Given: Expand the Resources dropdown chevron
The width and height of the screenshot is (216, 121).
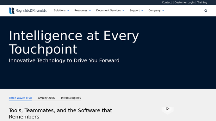Looking at the screenshot, I should coord(90,10).
